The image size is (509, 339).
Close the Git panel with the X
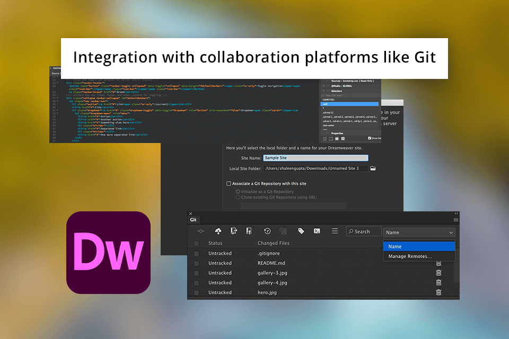(x=190, y=213)
